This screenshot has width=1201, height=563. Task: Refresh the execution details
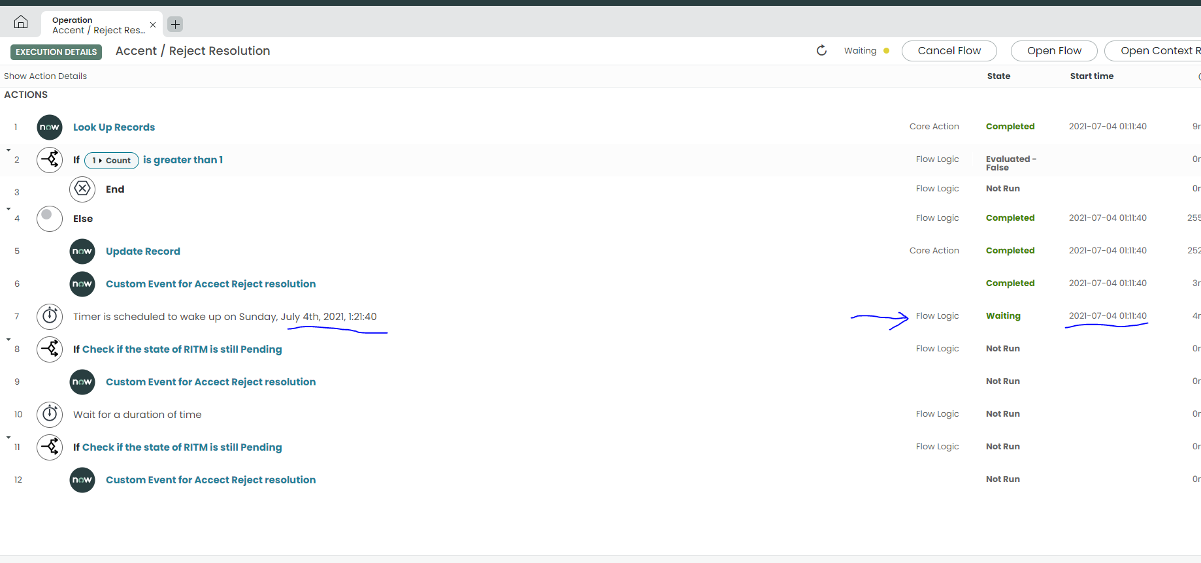[822, 50]
